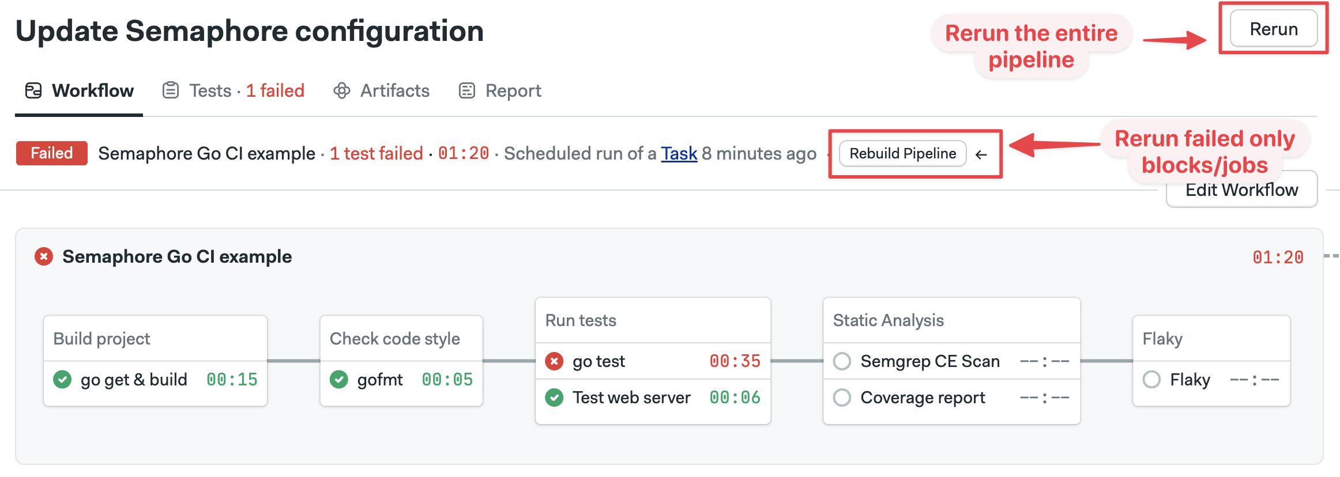Click the "1 test failed" text
Screen dimensions: 1340x477
point(377,154)
